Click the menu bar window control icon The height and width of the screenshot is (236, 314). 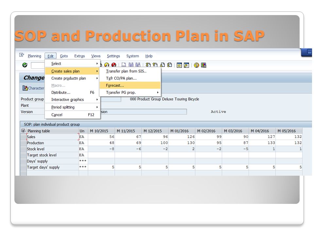coord(22,55)
